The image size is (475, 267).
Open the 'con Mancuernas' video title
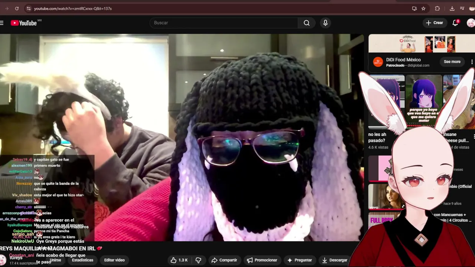click(x=452, y=217)
